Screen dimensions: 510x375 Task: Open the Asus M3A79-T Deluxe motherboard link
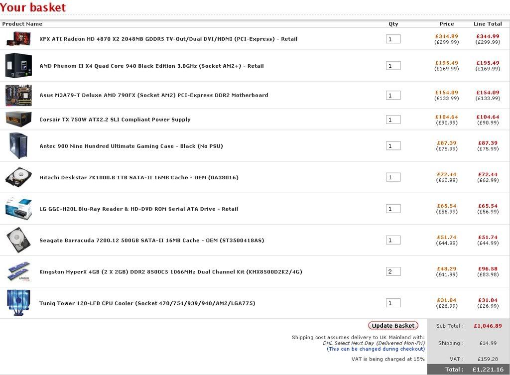click(153, 95)
